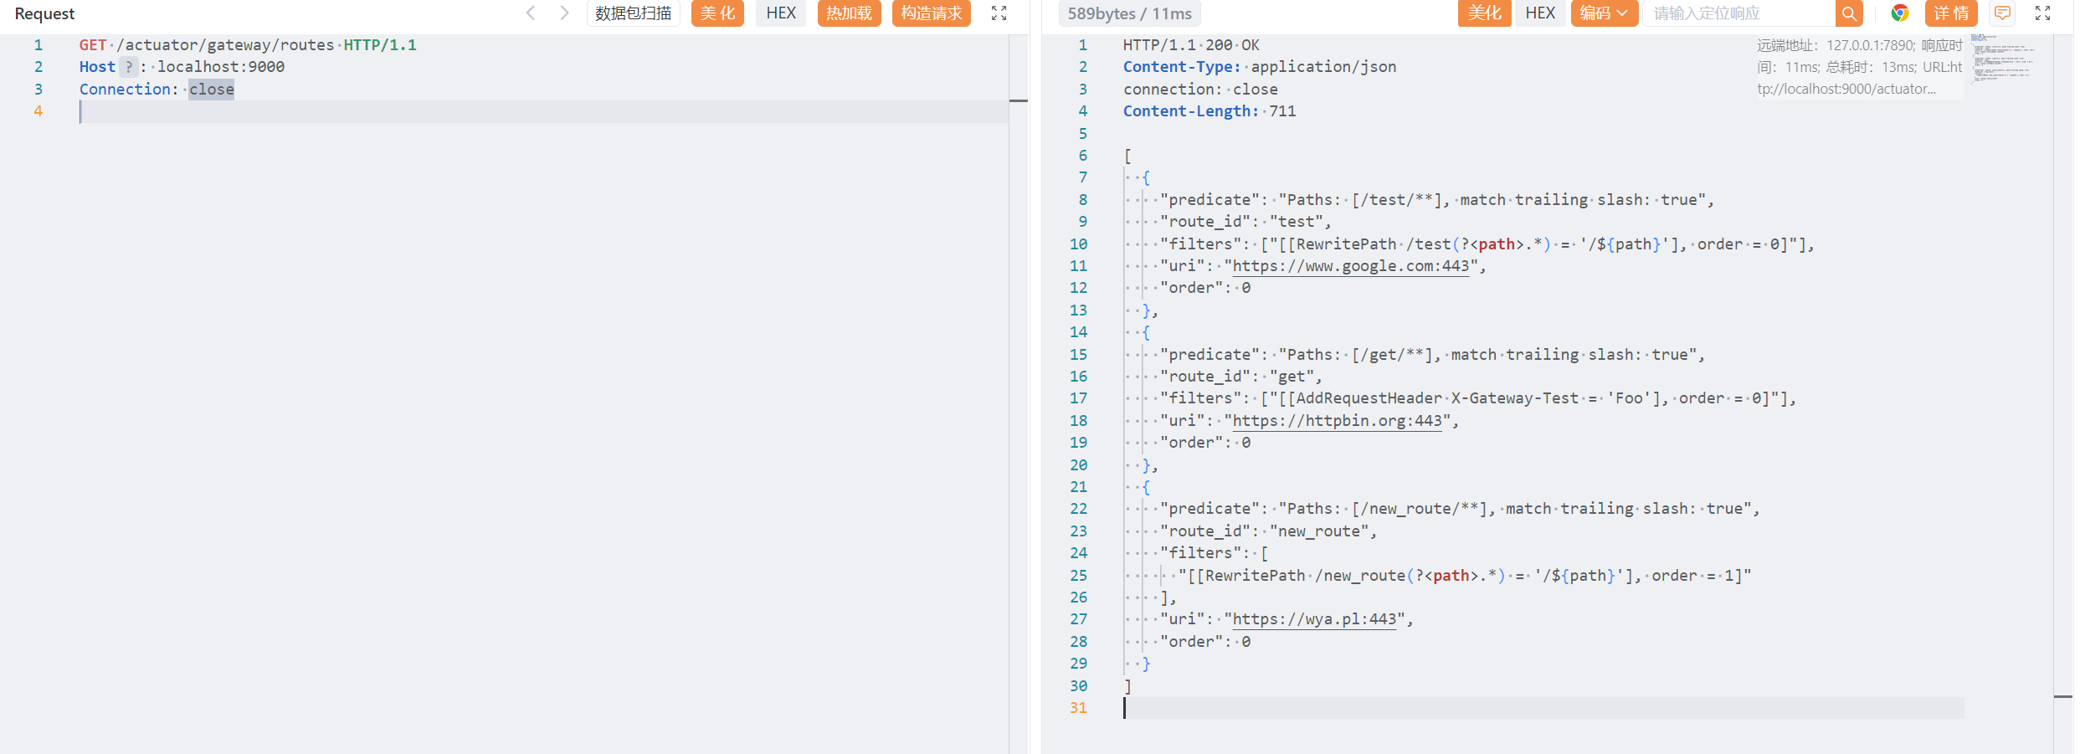Click the Content-Length header name
Viewport: 2080px width, 754px height.
pos(1191,111)
